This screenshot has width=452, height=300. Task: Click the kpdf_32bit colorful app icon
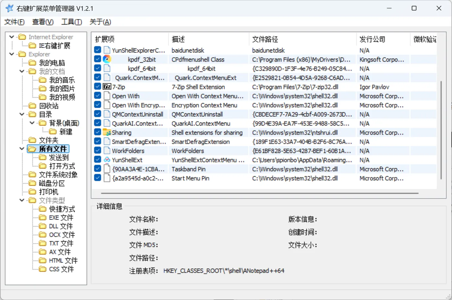pyautogui.click(x=107, y=59)
